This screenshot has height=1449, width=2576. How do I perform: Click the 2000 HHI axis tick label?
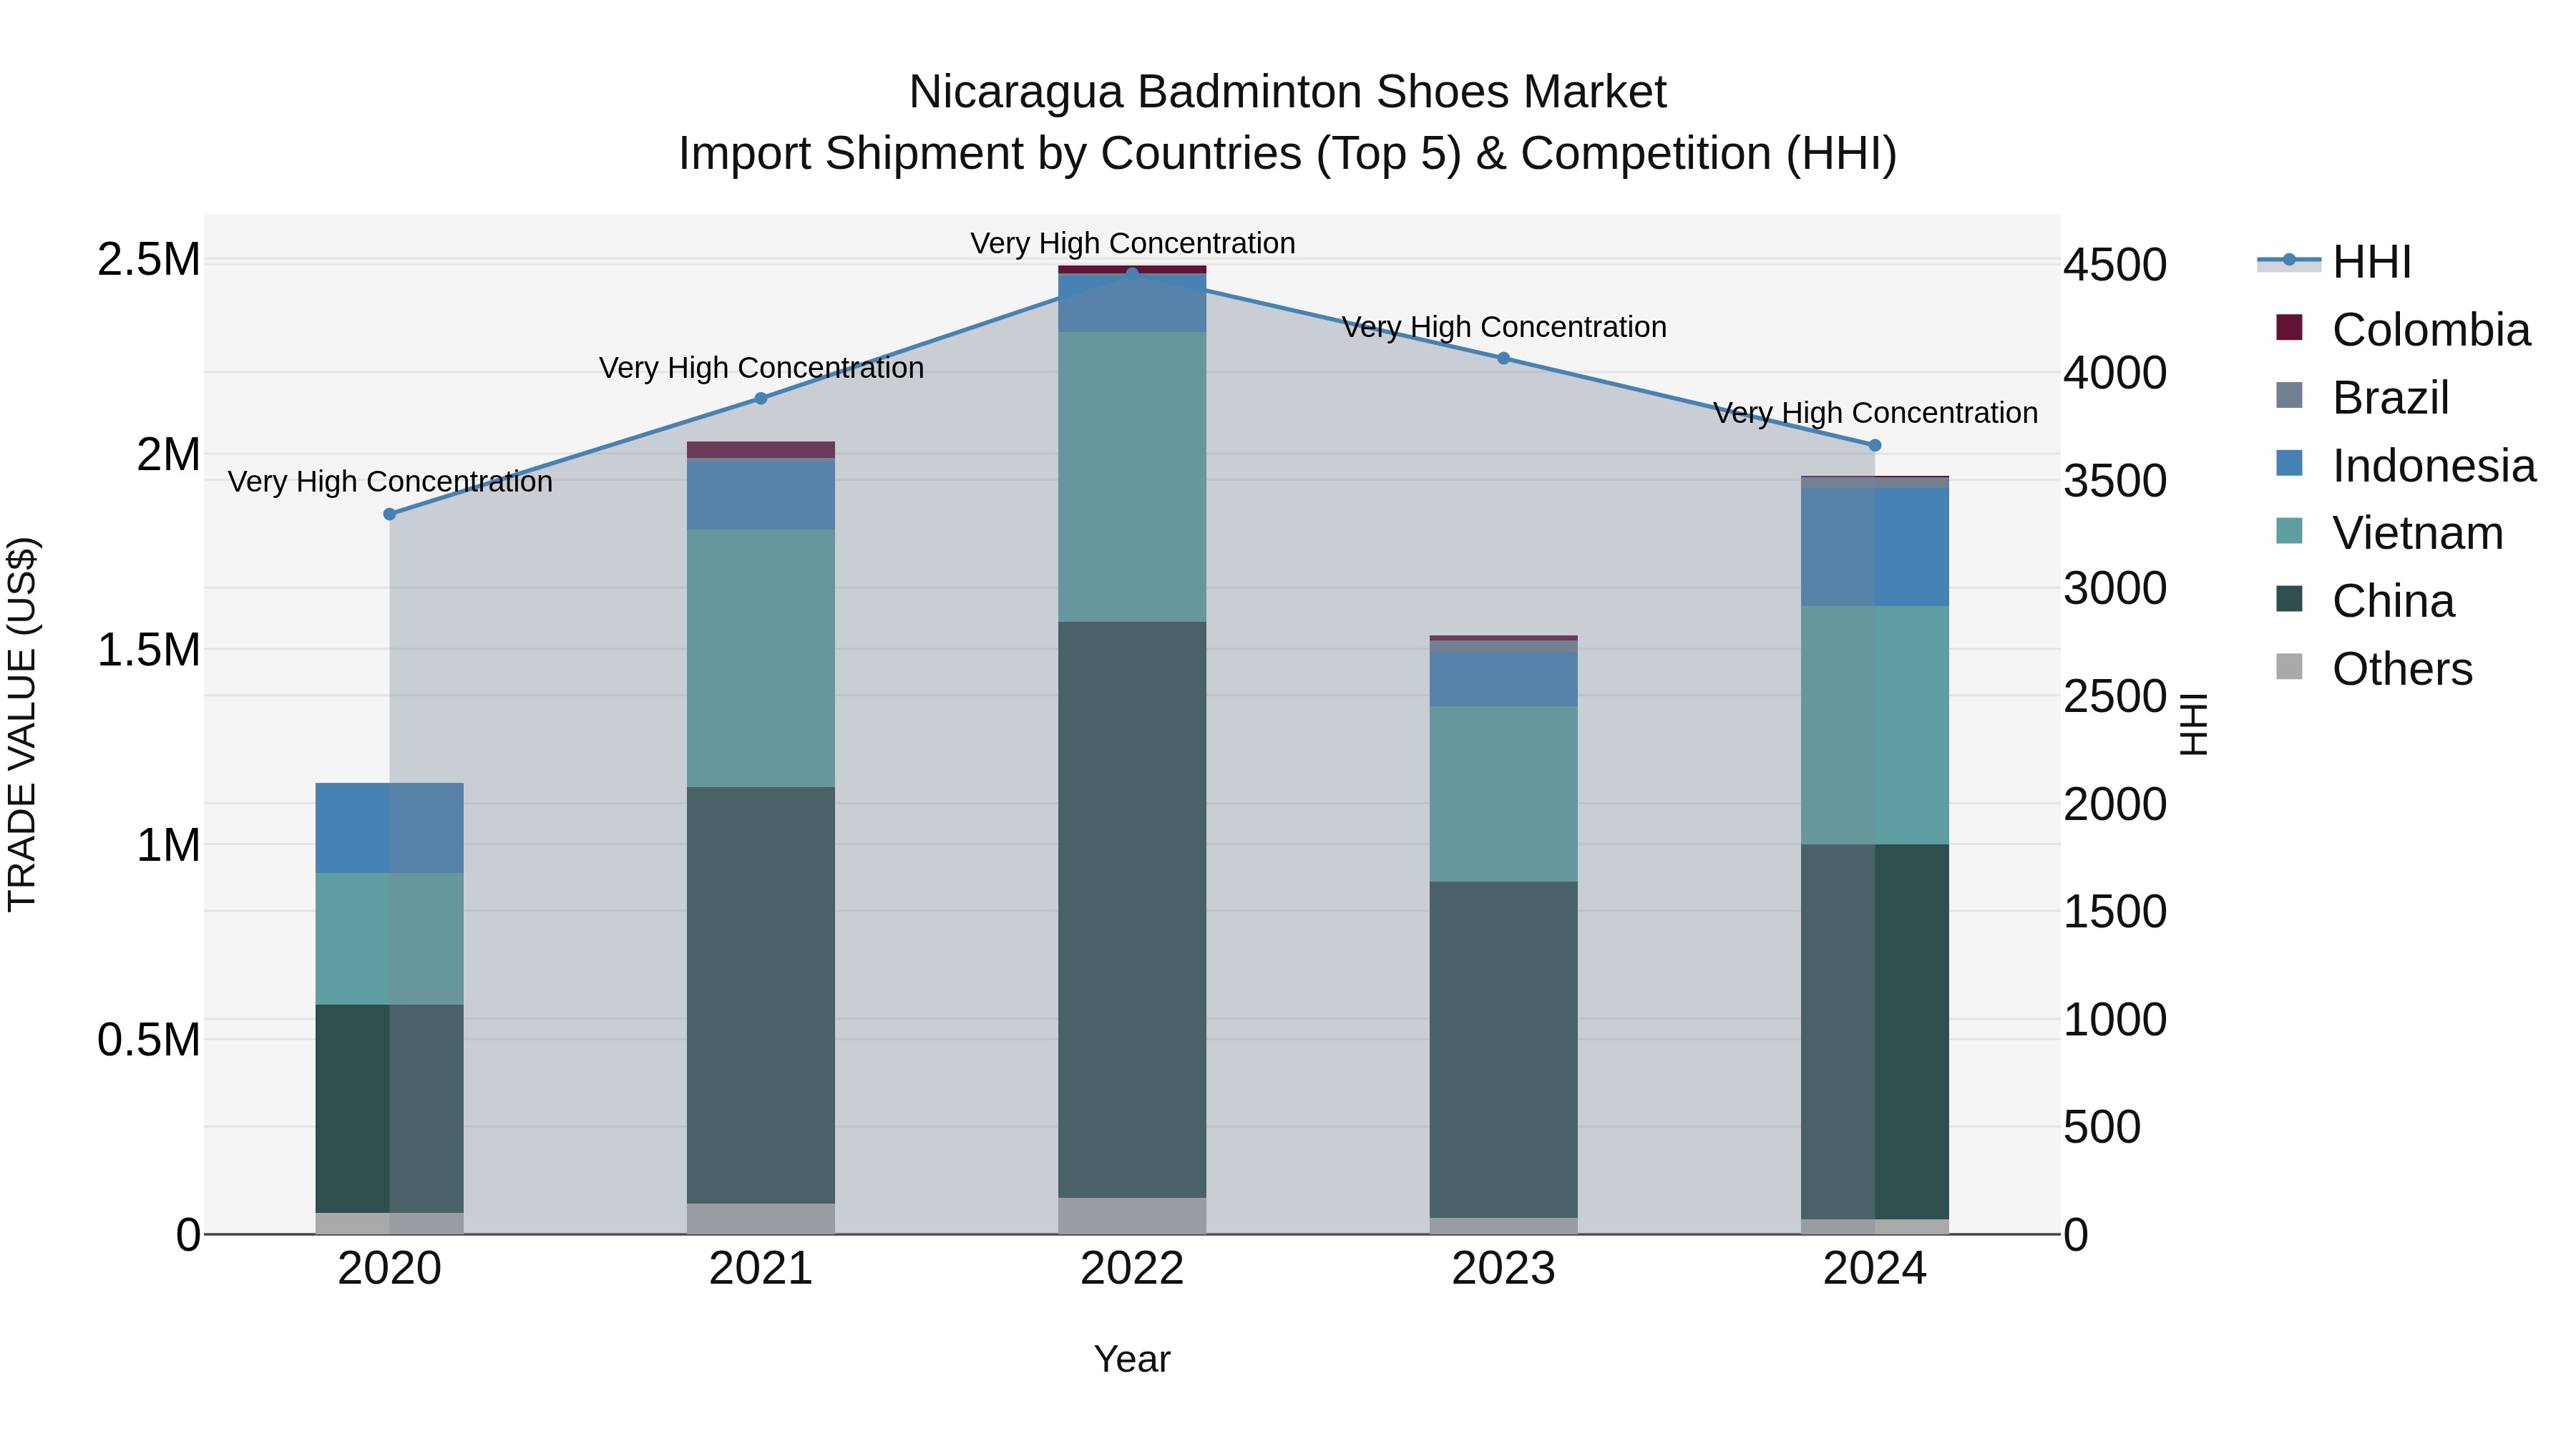tap(2115, 804)
